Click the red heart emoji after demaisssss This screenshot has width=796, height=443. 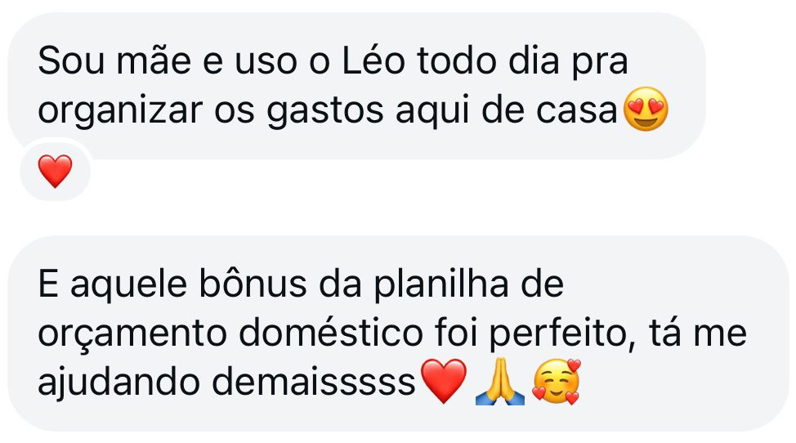444,381
